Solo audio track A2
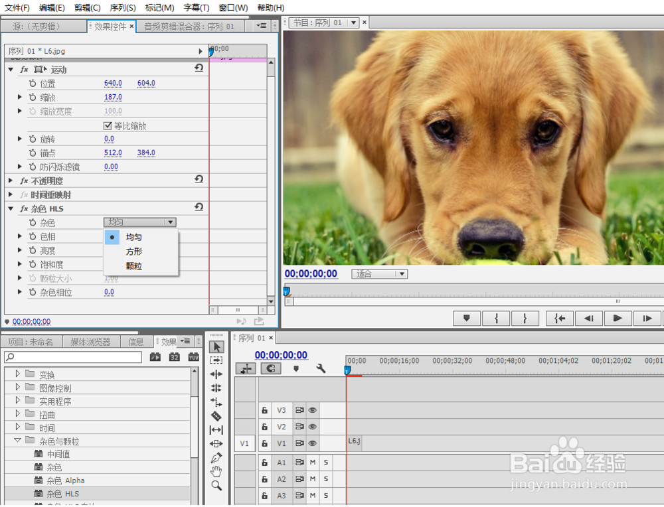The width and height of the screenshot is (664, 507). click(325, 479)
